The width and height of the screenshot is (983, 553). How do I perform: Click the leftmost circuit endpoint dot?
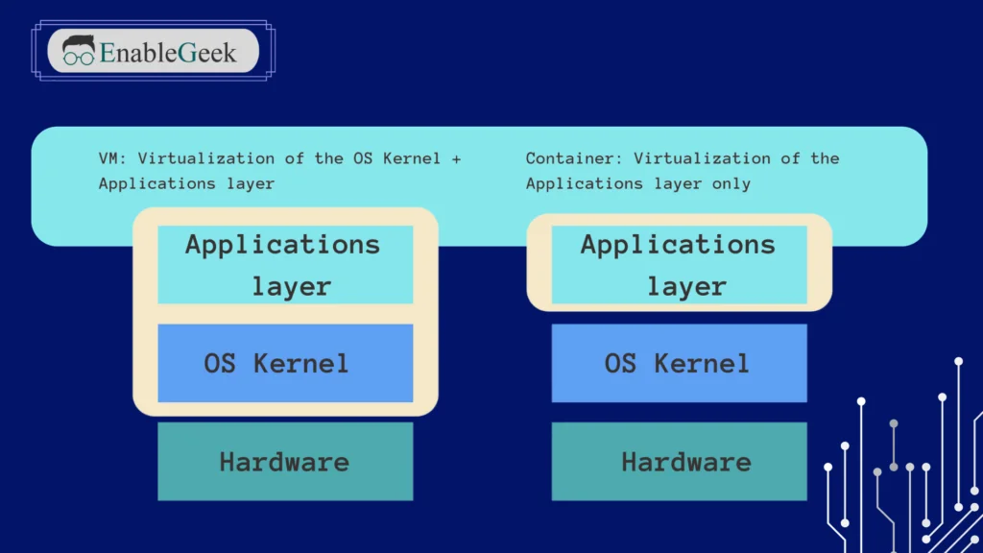[827, 466]
